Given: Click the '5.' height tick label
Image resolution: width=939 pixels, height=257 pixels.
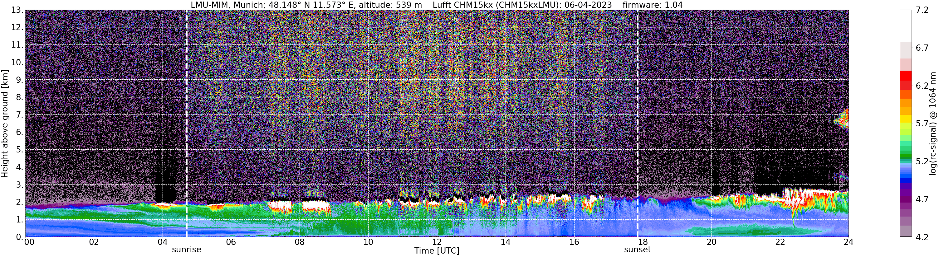Looking at the screenshot, I should point(19,149).
